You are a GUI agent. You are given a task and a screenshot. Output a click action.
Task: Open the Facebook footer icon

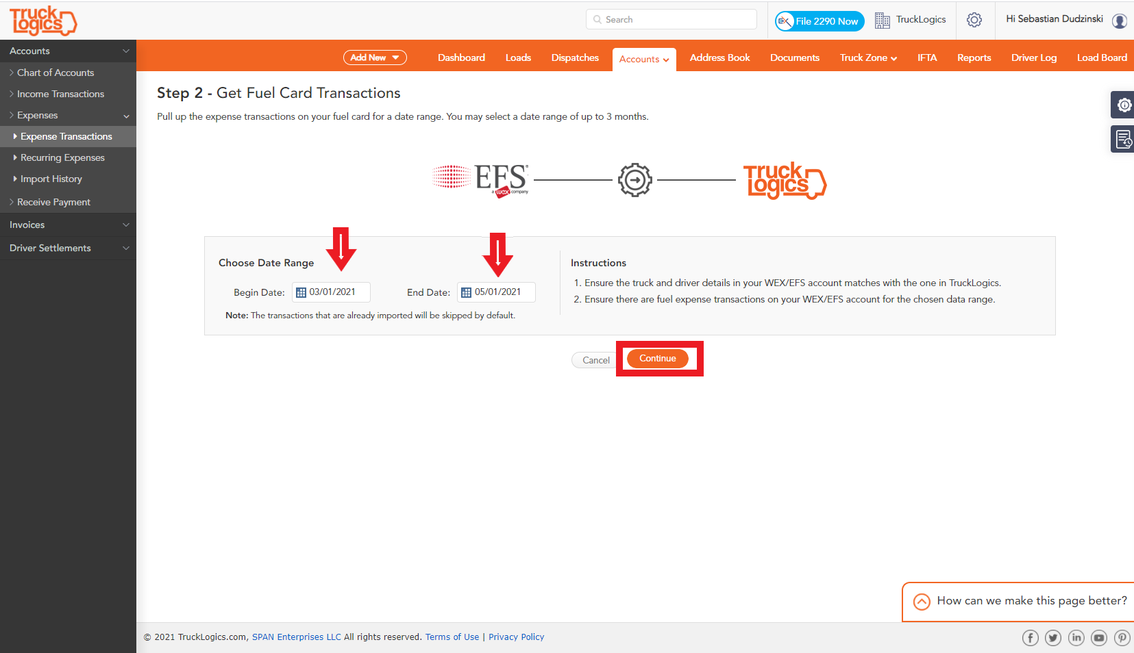pos(1030,638)
